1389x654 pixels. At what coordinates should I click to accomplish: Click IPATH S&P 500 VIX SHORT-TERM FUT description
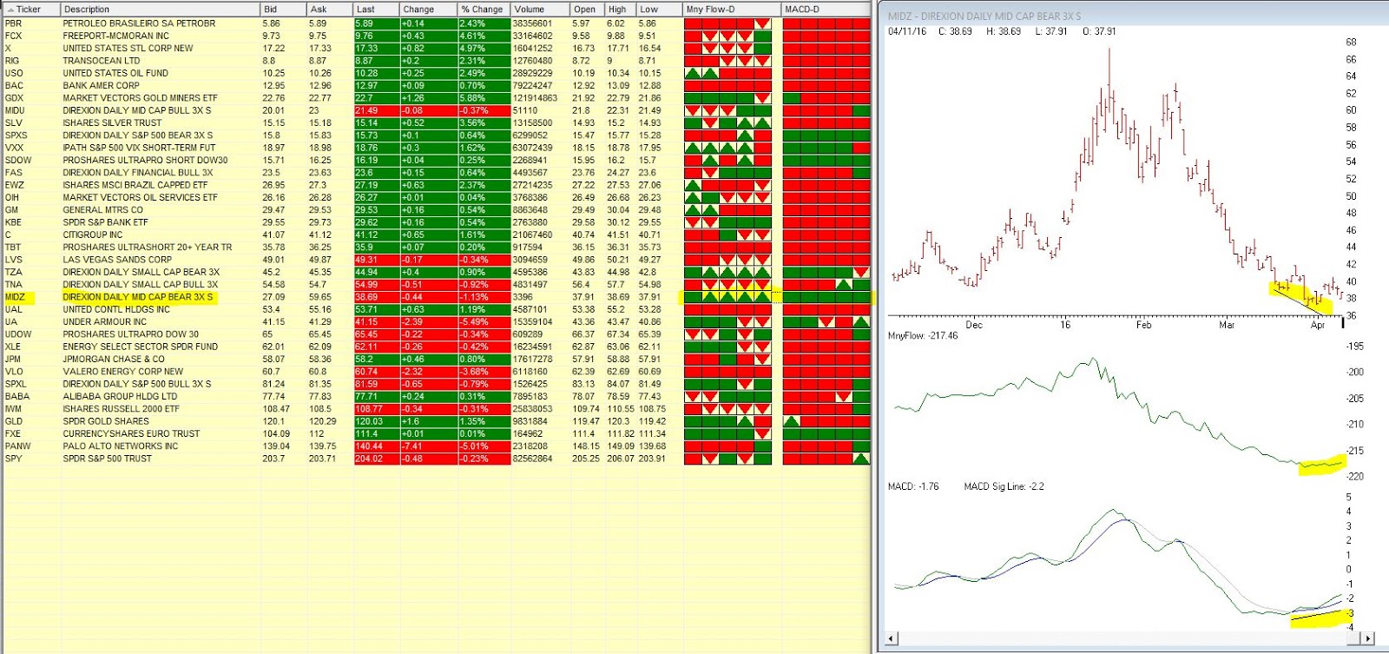coord(139,148)
